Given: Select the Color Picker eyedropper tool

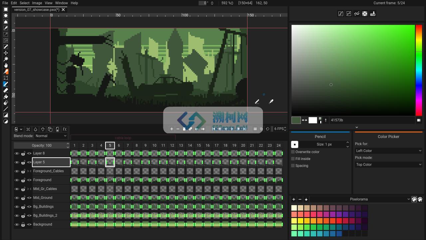Looking at the screenshot, I should pyautogui.click(x=6, y=71).
